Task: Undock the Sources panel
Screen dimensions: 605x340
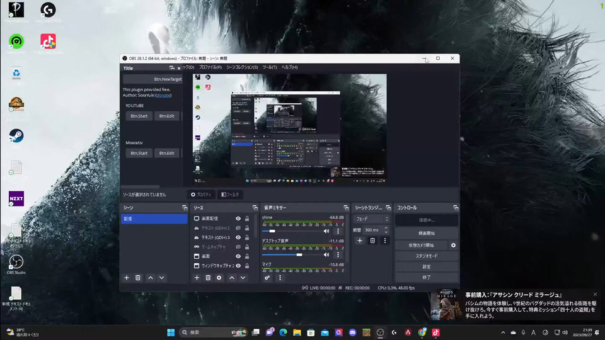Action: pos(255,208)
